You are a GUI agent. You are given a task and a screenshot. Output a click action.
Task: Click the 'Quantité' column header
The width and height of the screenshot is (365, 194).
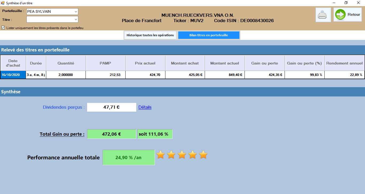pyautogui.click(x=66, y=63)
